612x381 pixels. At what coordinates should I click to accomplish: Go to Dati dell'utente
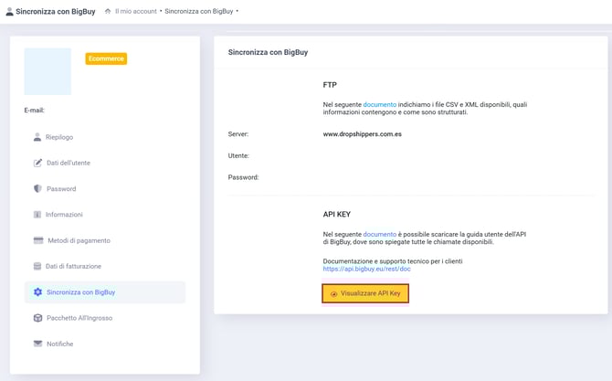tap(69, 163)
